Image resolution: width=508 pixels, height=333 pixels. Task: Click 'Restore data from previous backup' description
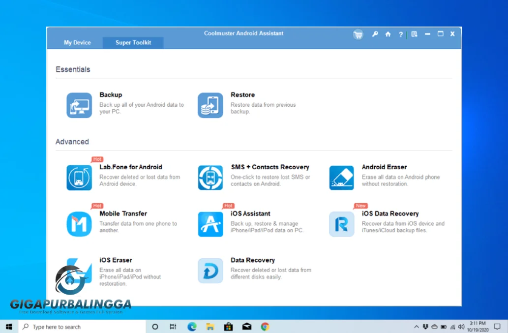pos(263,108)
